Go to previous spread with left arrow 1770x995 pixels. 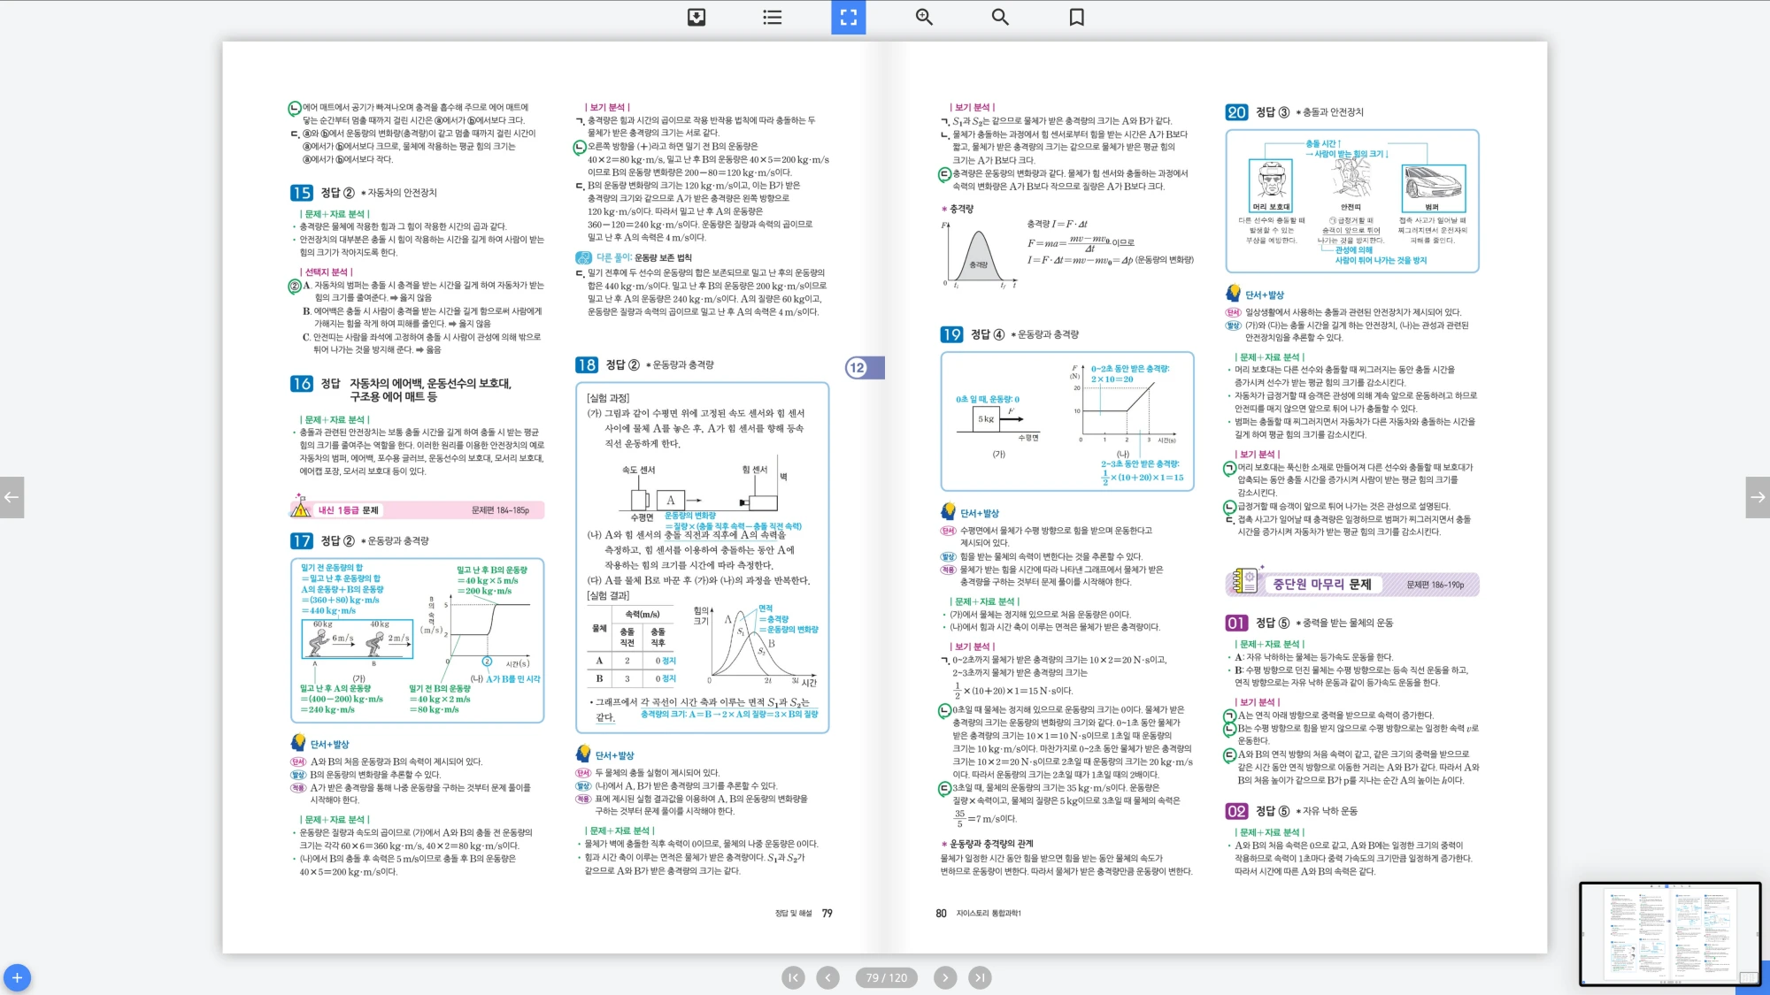pos(12,497)
